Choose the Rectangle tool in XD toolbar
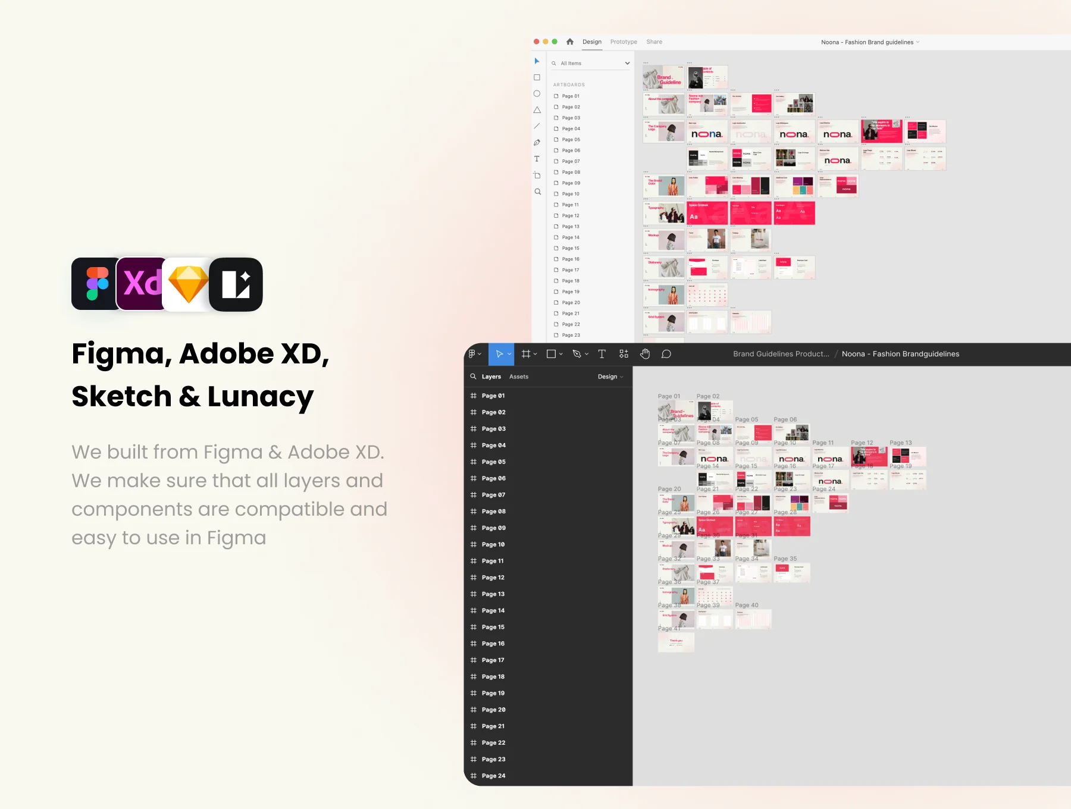 pyautogui.click(x=537, y=77)
